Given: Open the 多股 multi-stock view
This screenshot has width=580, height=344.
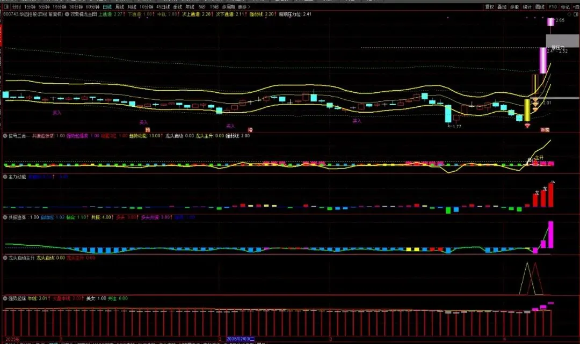Looking at the screenshot, I should (x=514, y=7).
